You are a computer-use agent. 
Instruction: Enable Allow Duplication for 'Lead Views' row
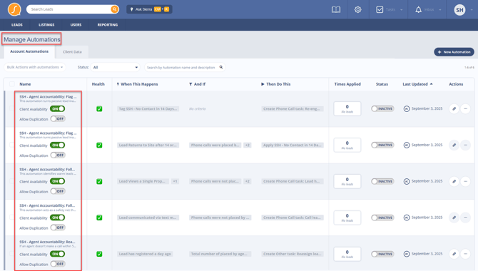(x=58, y=191)
